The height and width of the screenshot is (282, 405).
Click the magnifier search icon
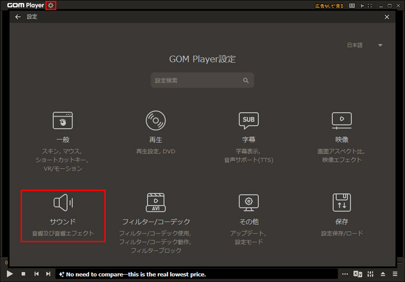pyautogui.click(x=246, y=80)
